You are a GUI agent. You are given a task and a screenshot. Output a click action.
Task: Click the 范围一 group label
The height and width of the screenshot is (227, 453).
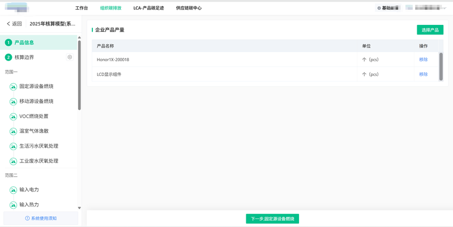11,72
